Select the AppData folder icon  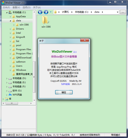coord(13,17)
